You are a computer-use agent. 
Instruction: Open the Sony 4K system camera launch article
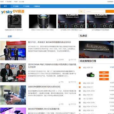[x=49, y=42]
